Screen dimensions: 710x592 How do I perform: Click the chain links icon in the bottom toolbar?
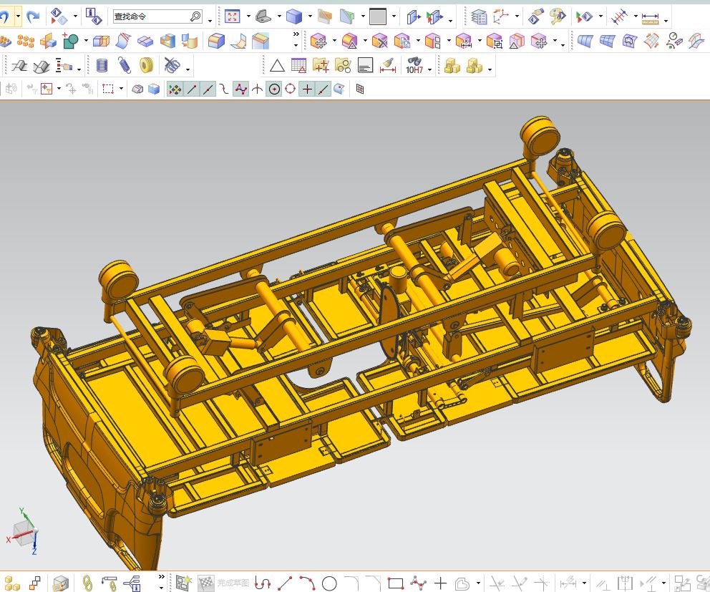(x=87, y=583)
